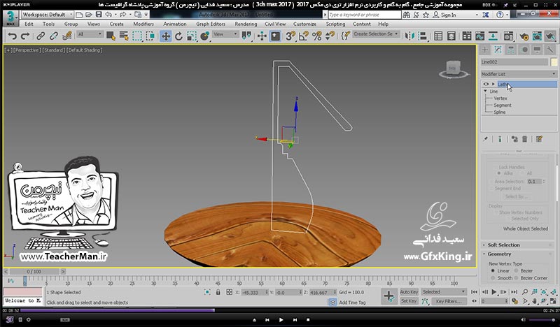
Task: Collapse the Line tree expander
Action: (485, 92)
